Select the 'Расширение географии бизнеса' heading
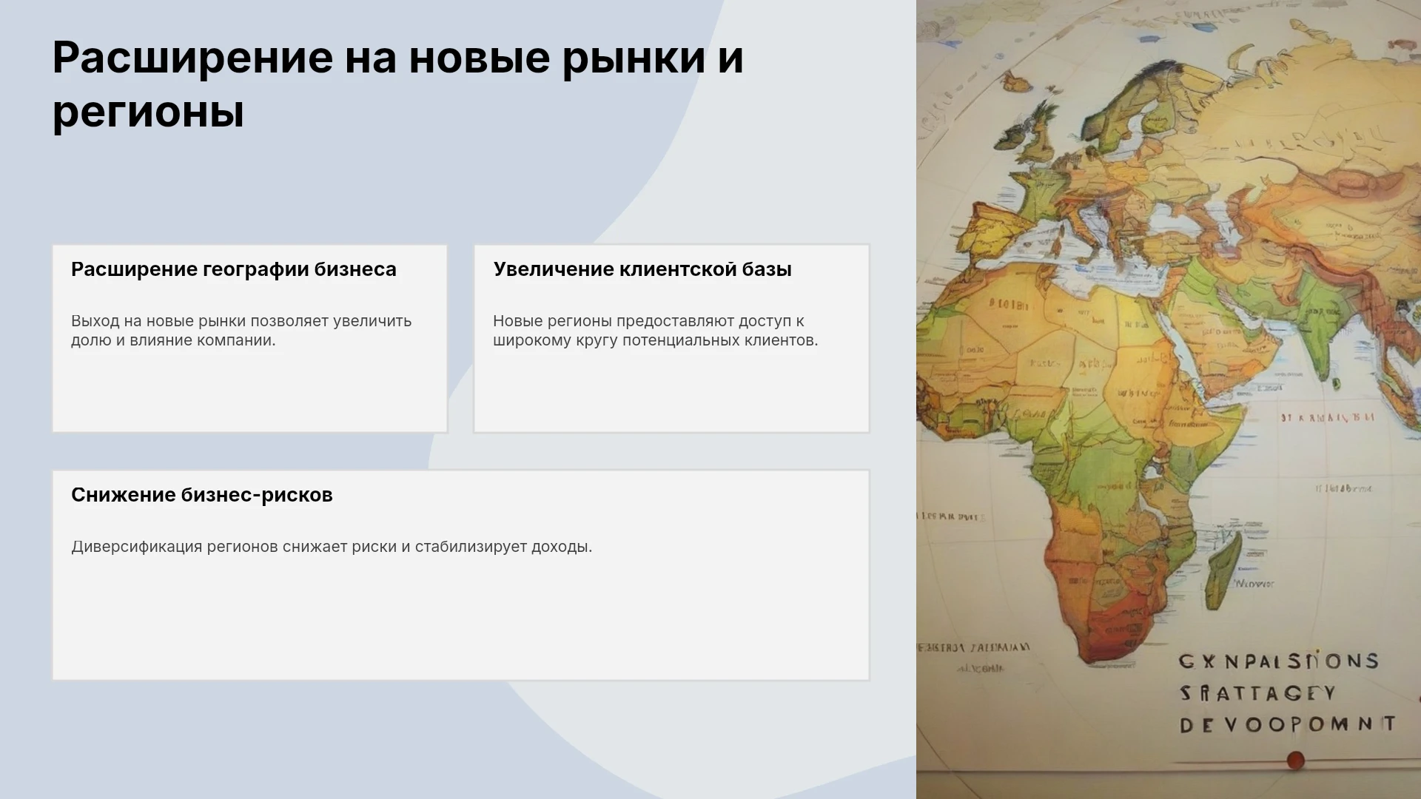The width and height of the screenshot is (1421, 799). coord(234,269)
